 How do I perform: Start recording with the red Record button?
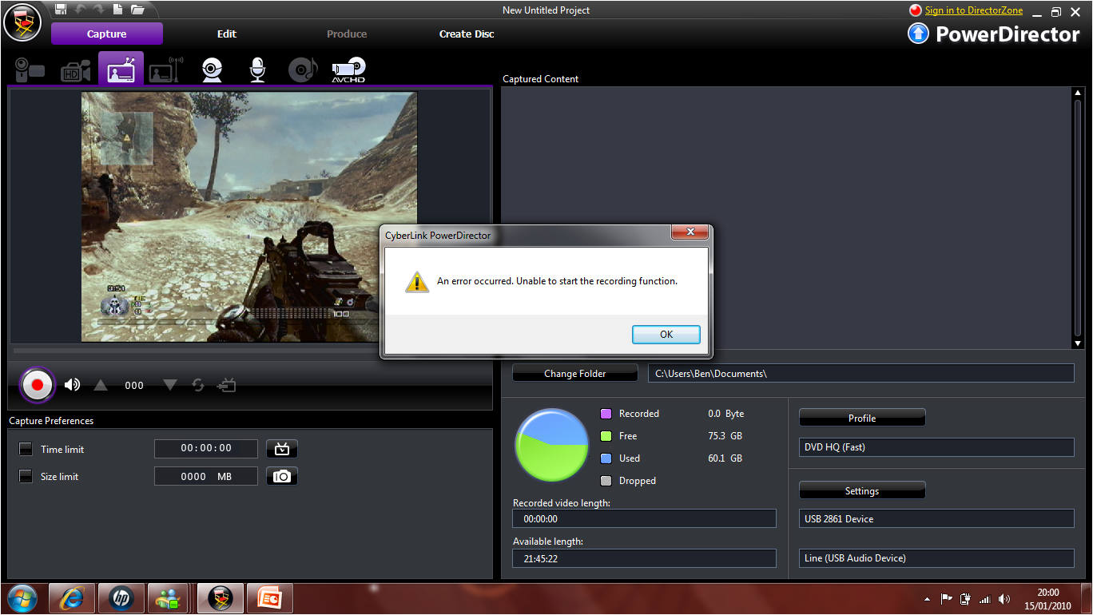(37, 385)
